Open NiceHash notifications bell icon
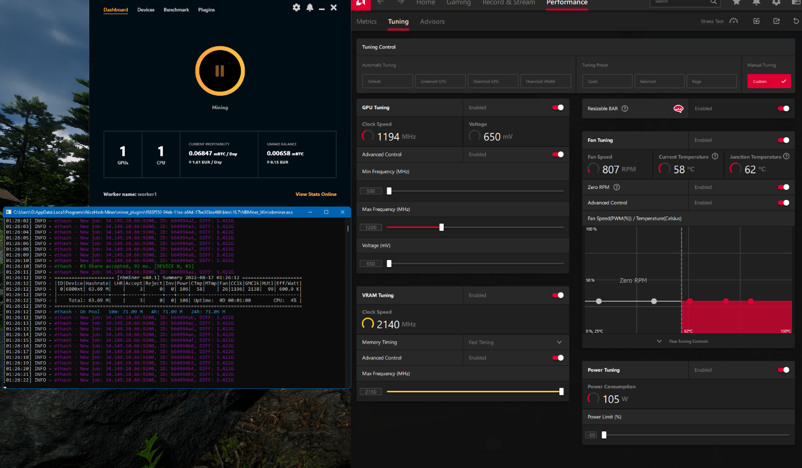This screenshot has height=468, width=802. [310, 8]
